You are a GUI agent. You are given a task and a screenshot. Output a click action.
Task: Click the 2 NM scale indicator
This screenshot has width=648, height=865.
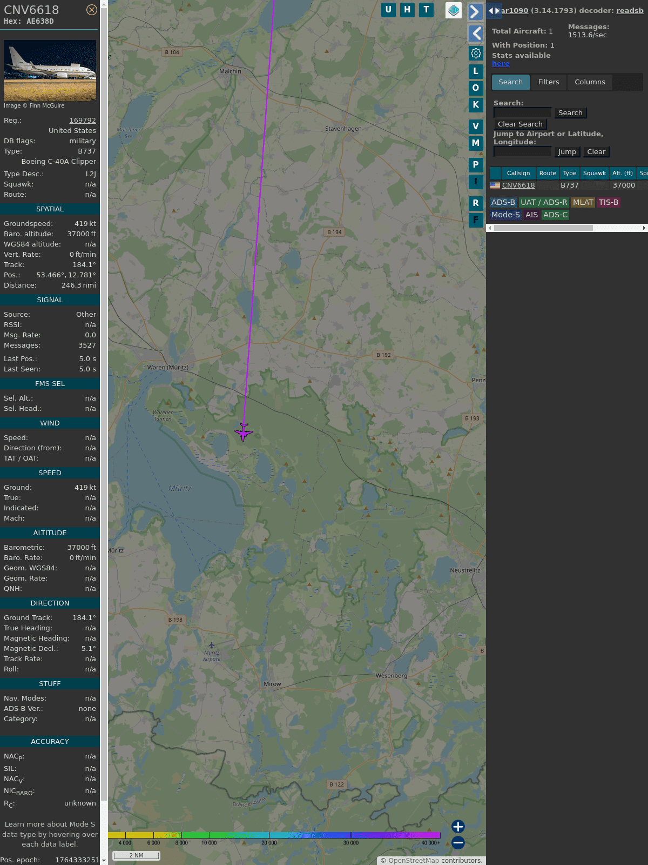136,855
